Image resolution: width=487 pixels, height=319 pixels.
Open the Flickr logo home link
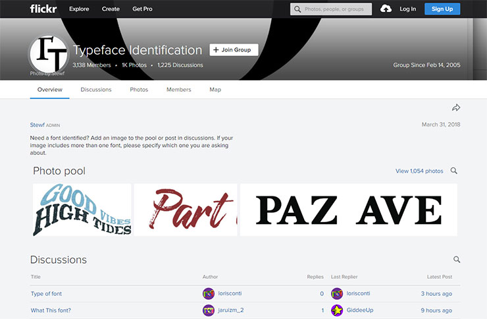click(43, 9)
